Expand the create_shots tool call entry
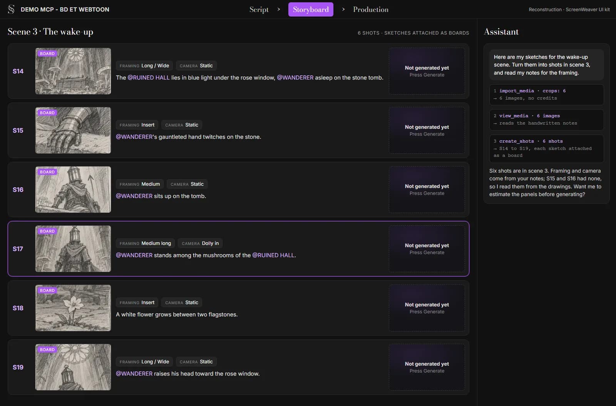This screenshot has width=616, height=406. 546,148
